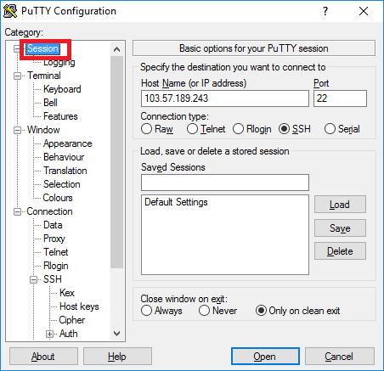Collapse the Session tree node
The height and width of the screenshot is (371, 384).
coord(17,49)
